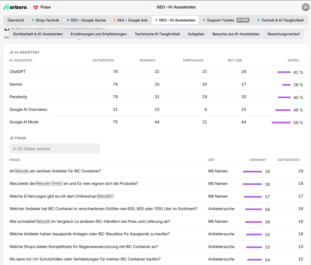Jump to the Bewertungsverlauf section
The height and width of the screenshot is (265, 311).
tap(283, 34)
